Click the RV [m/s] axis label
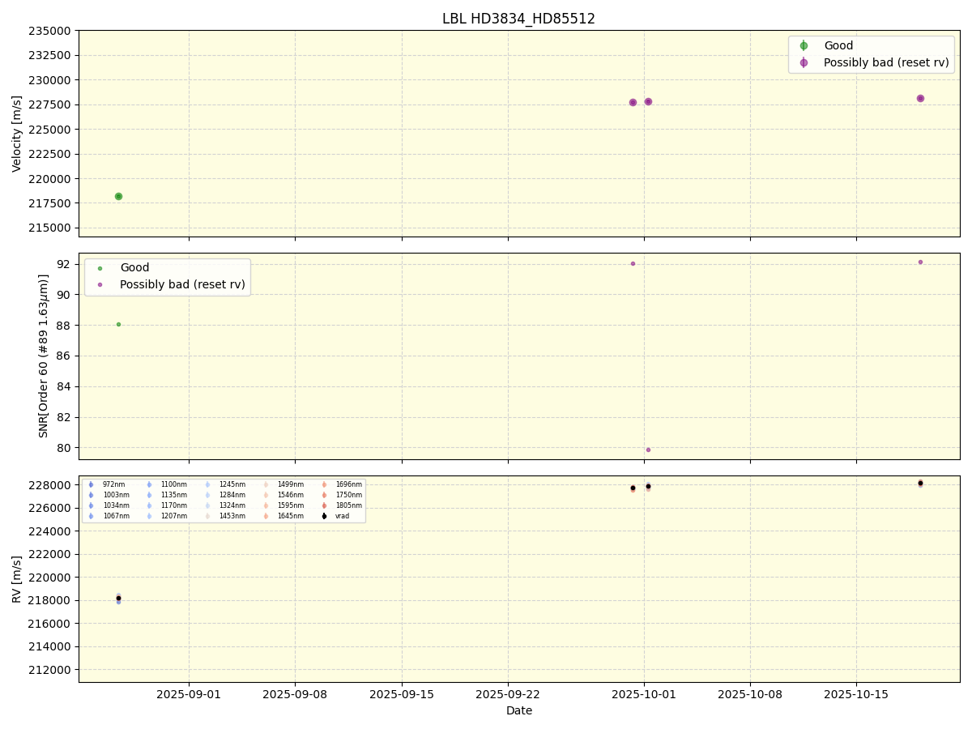The height and width of the screenshot is (729, 972). 17,579
